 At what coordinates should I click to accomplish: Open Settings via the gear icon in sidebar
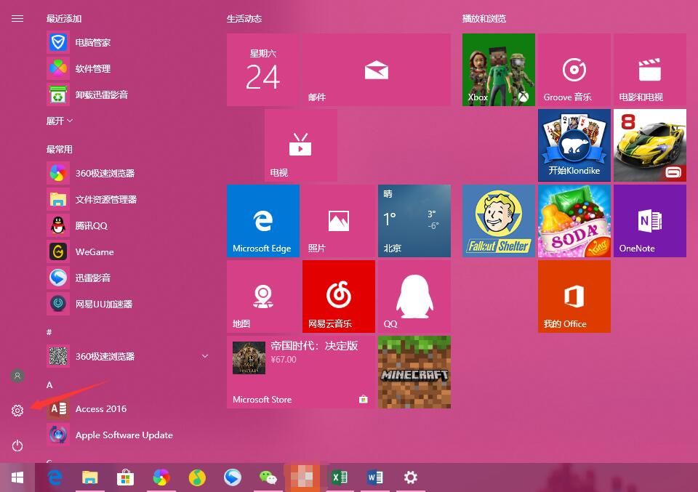click(x=17, y=410)
